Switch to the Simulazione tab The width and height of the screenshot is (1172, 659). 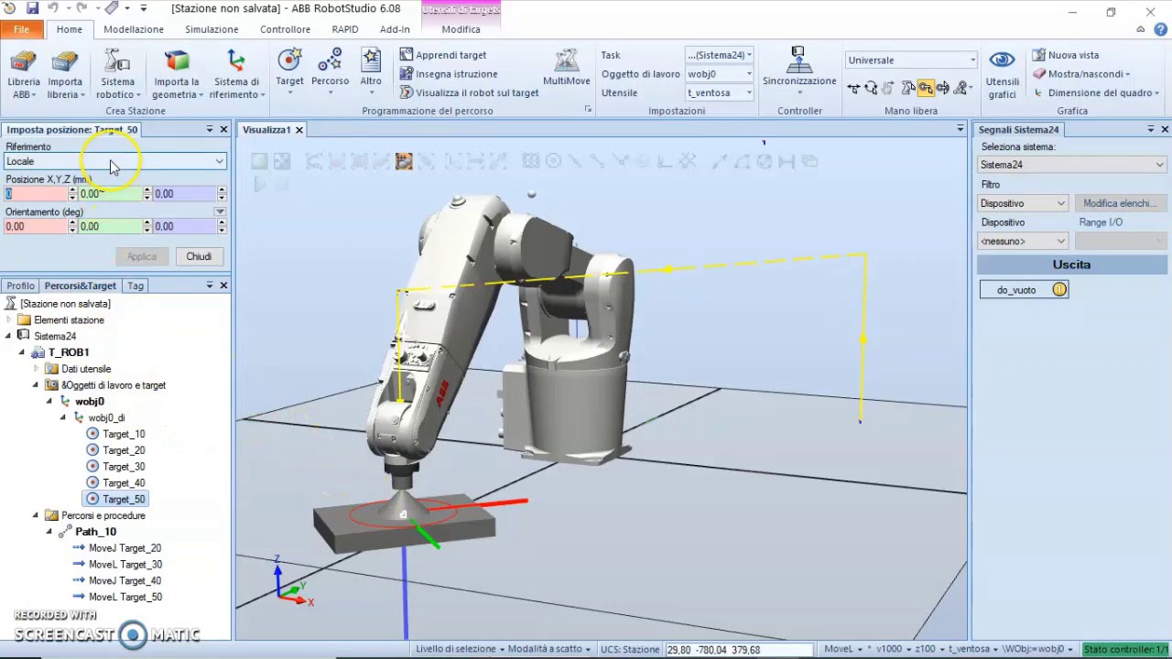click(212, 29)
